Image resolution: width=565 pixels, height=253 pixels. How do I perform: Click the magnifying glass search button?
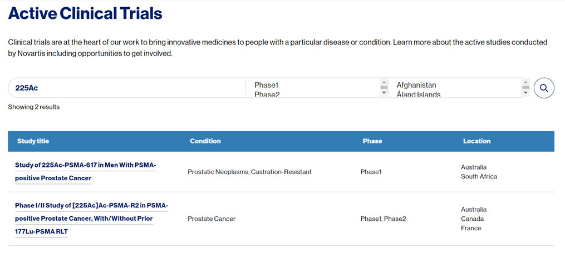[544, 88]
